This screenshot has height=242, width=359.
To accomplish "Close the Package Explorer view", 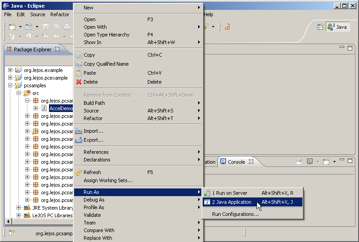I will [x=58, y=49].
